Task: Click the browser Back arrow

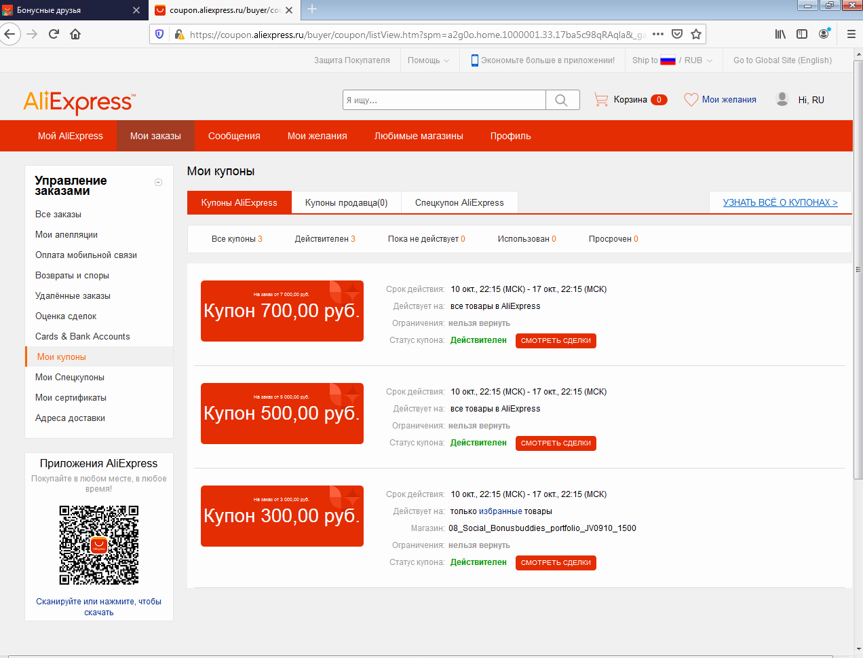Action: (9, 34)
